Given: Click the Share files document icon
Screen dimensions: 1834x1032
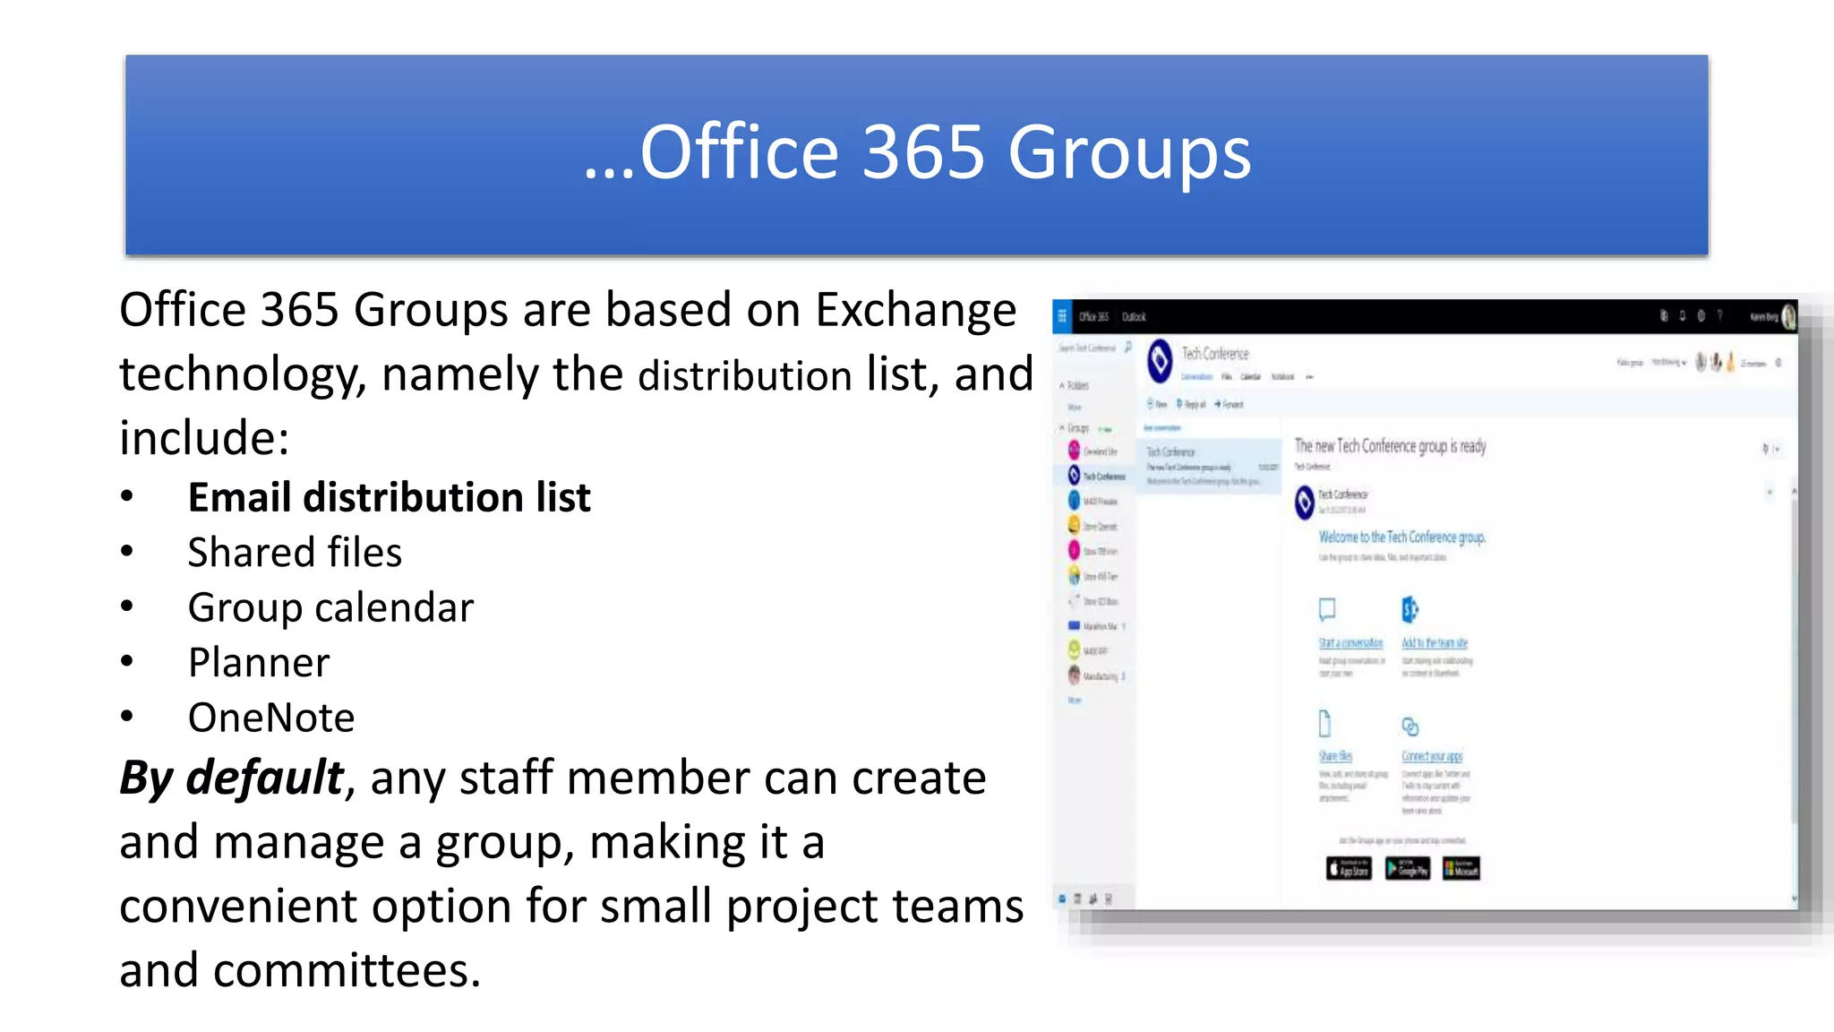Looking at the screenshot, I should tap(1325, 723).
